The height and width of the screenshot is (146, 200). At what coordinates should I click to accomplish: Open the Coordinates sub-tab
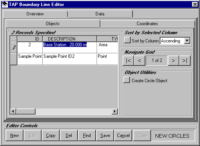pyautogui.click(x=147, y=24)
